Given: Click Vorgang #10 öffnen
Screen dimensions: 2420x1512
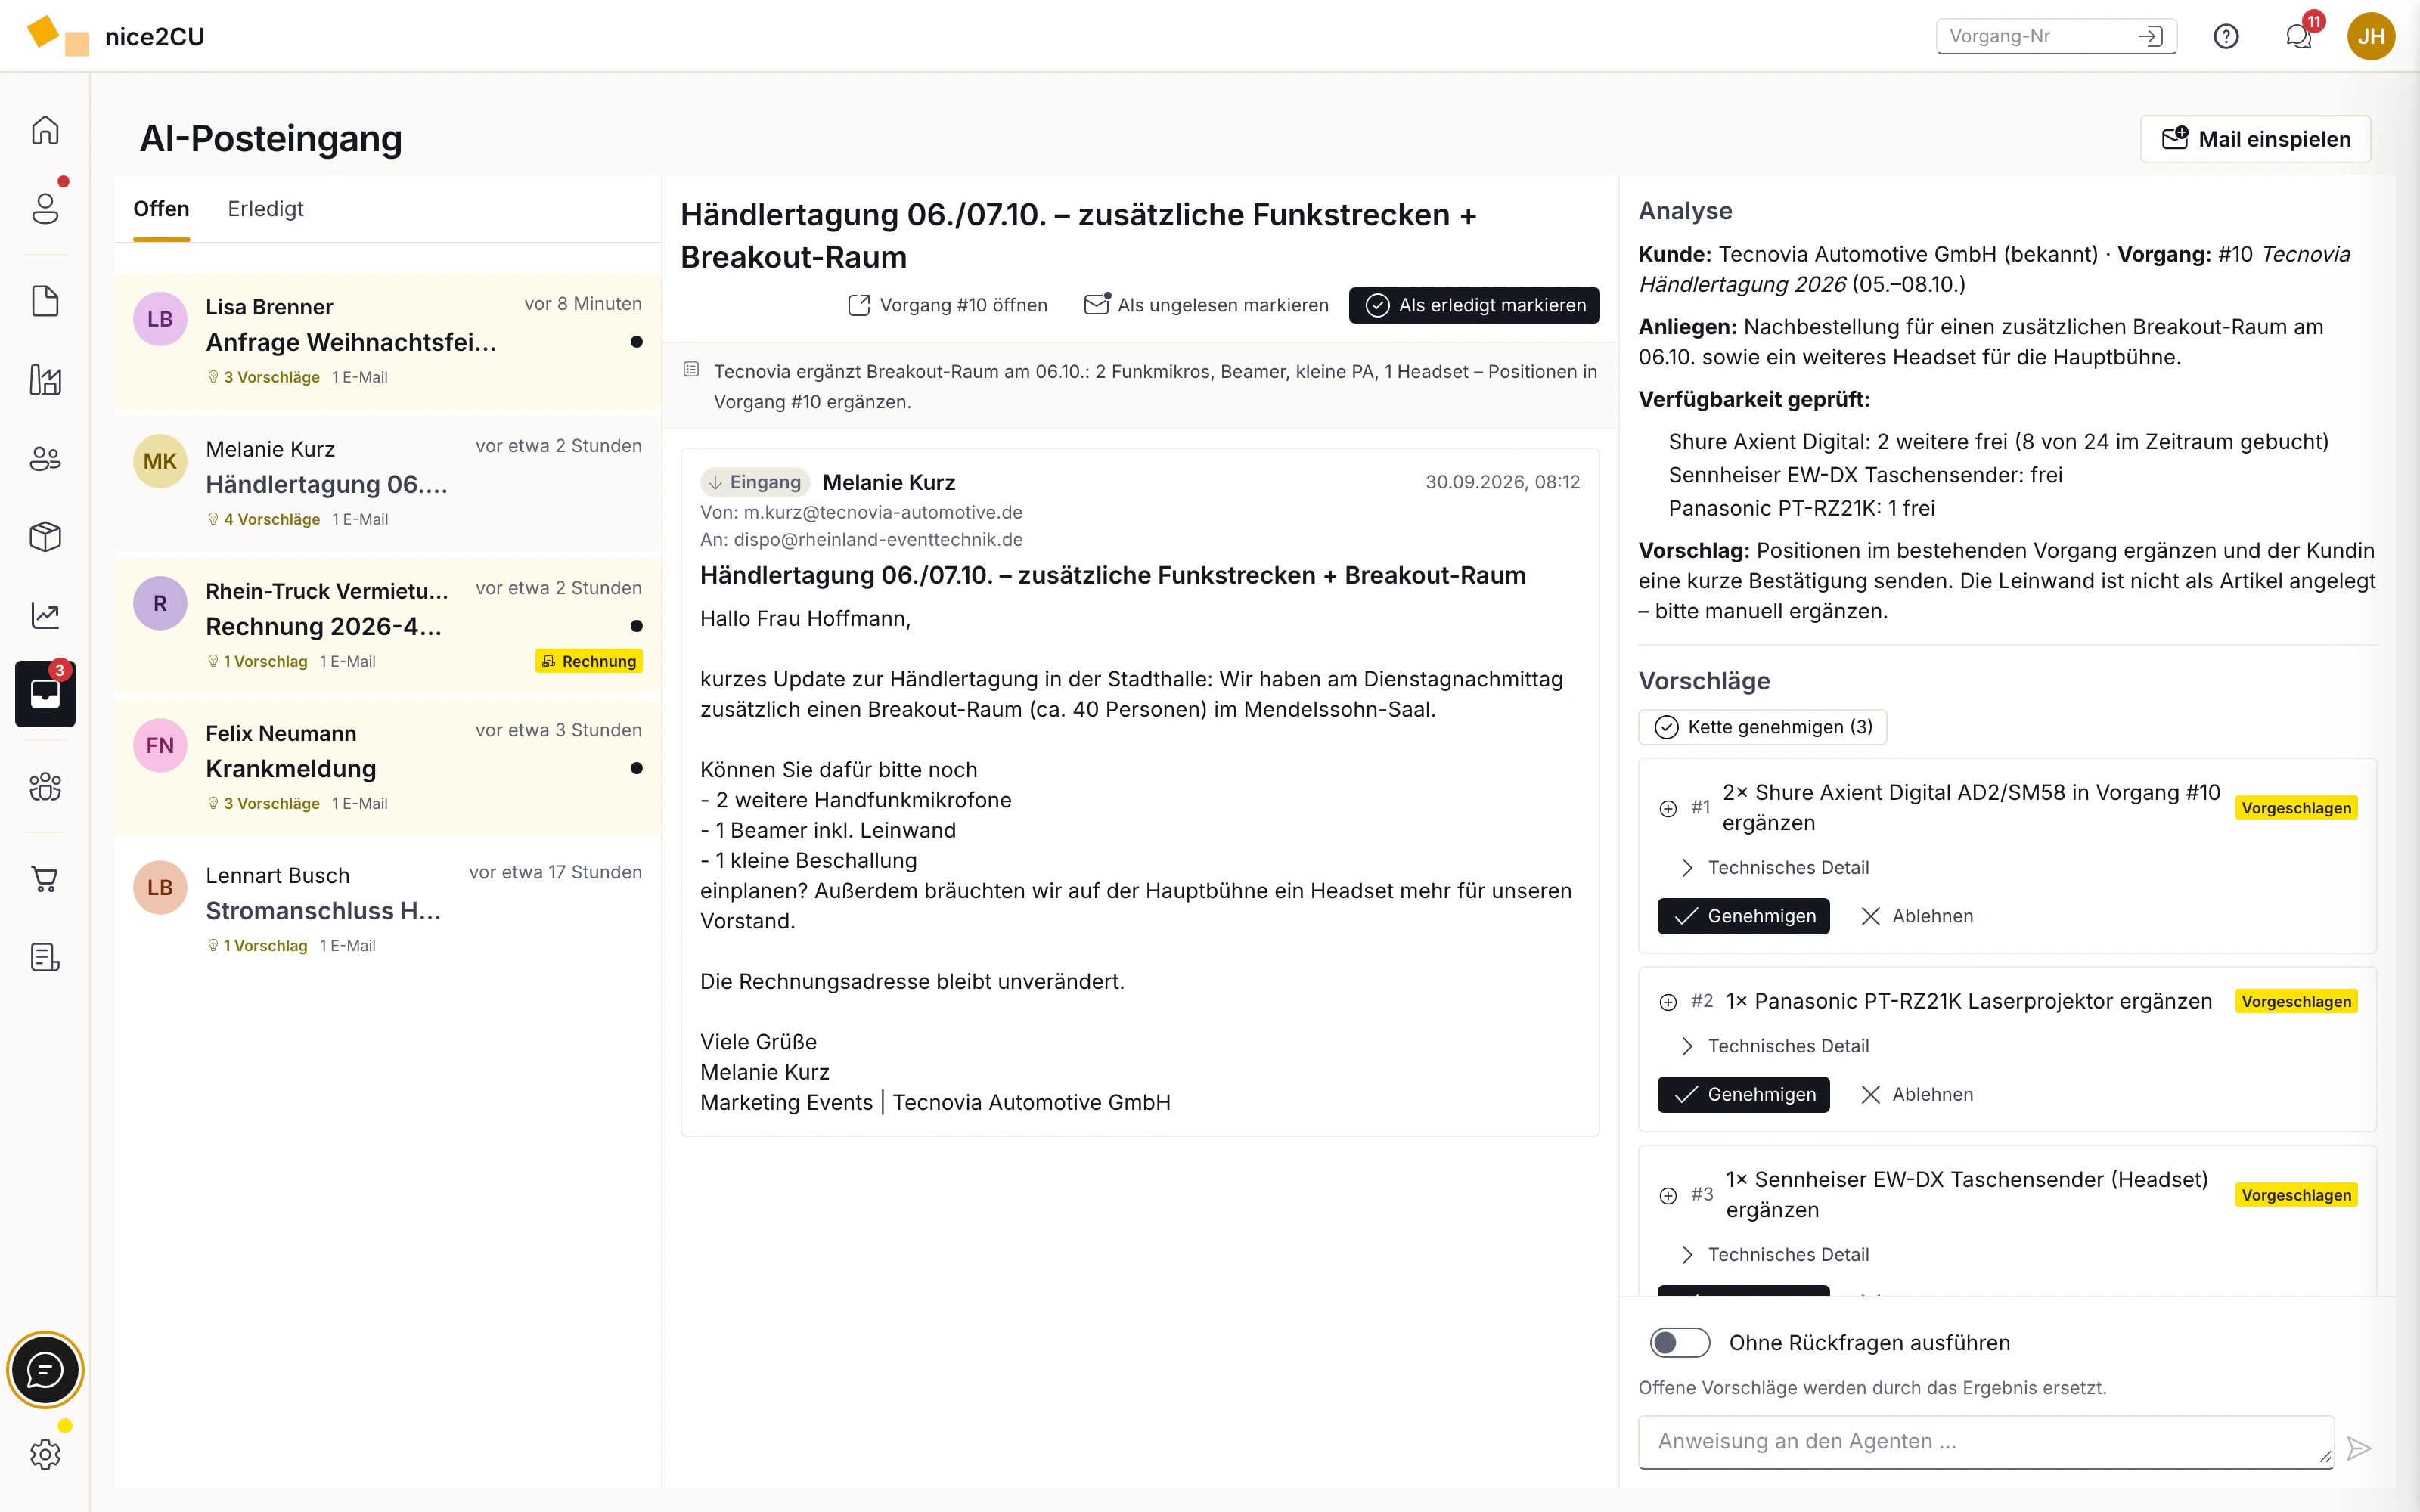Looking at the screenshot, I should coord(947,305).
